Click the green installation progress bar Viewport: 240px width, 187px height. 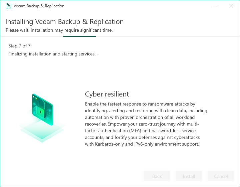point(79,36)
